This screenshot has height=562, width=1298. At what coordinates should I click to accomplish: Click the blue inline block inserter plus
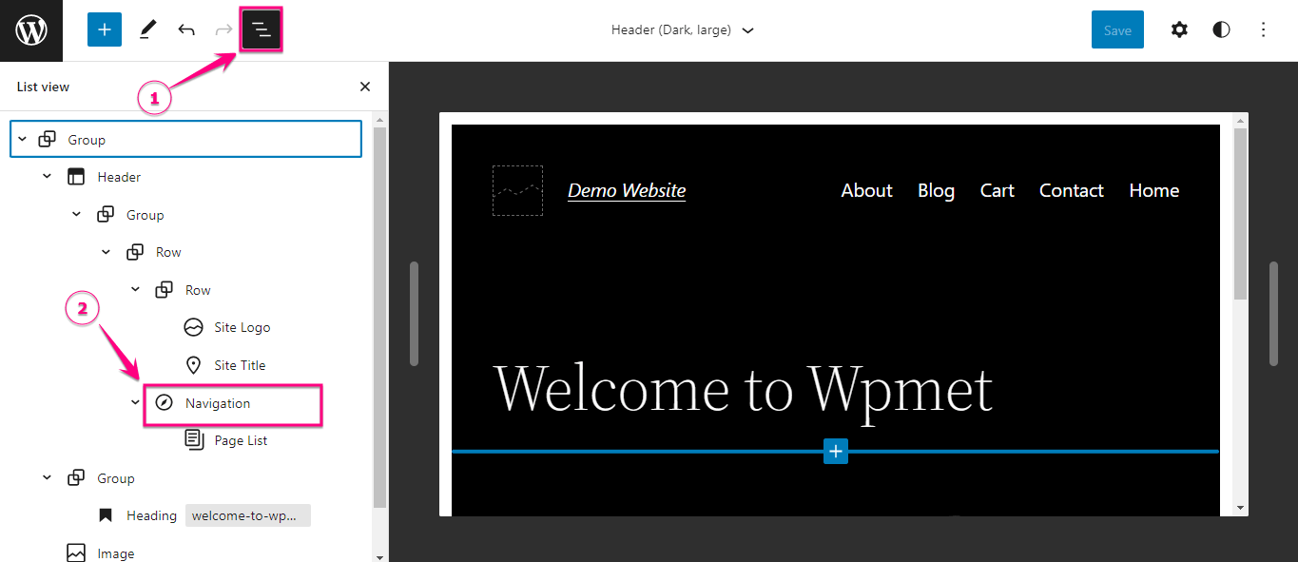coord(835,452)
